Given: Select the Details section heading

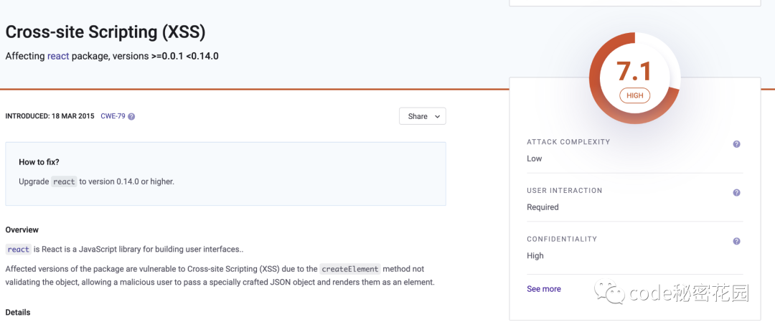Looking at the screenshot, I should (x=18, y=312).
